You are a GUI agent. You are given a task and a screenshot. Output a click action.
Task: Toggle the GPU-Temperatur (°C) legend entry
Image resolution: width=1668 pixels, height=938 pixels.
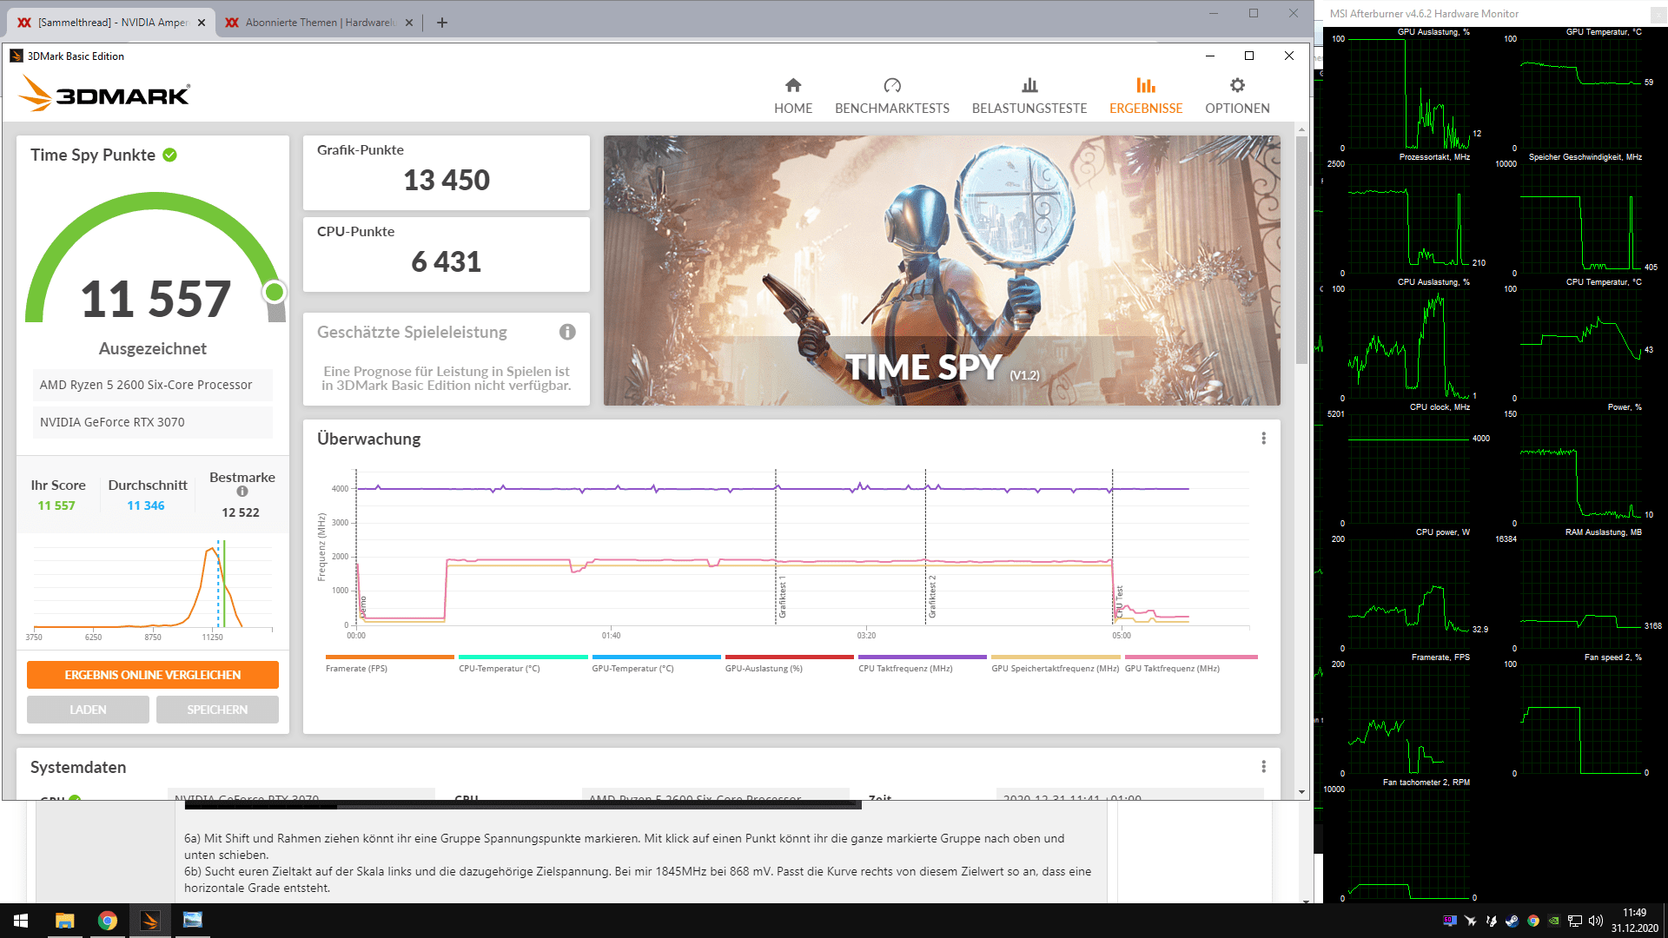click(x=656, y=664)
